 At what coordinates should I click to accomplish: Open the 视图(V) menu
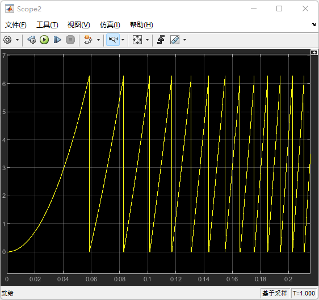79,25
